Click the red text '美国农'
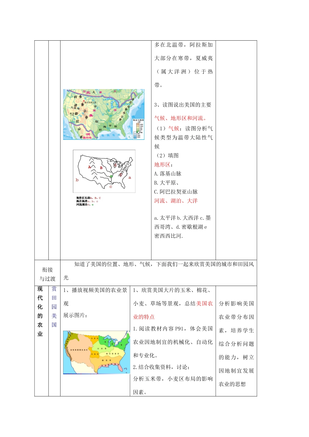Screen dimensions: 309x437 [x=205, y=304]
